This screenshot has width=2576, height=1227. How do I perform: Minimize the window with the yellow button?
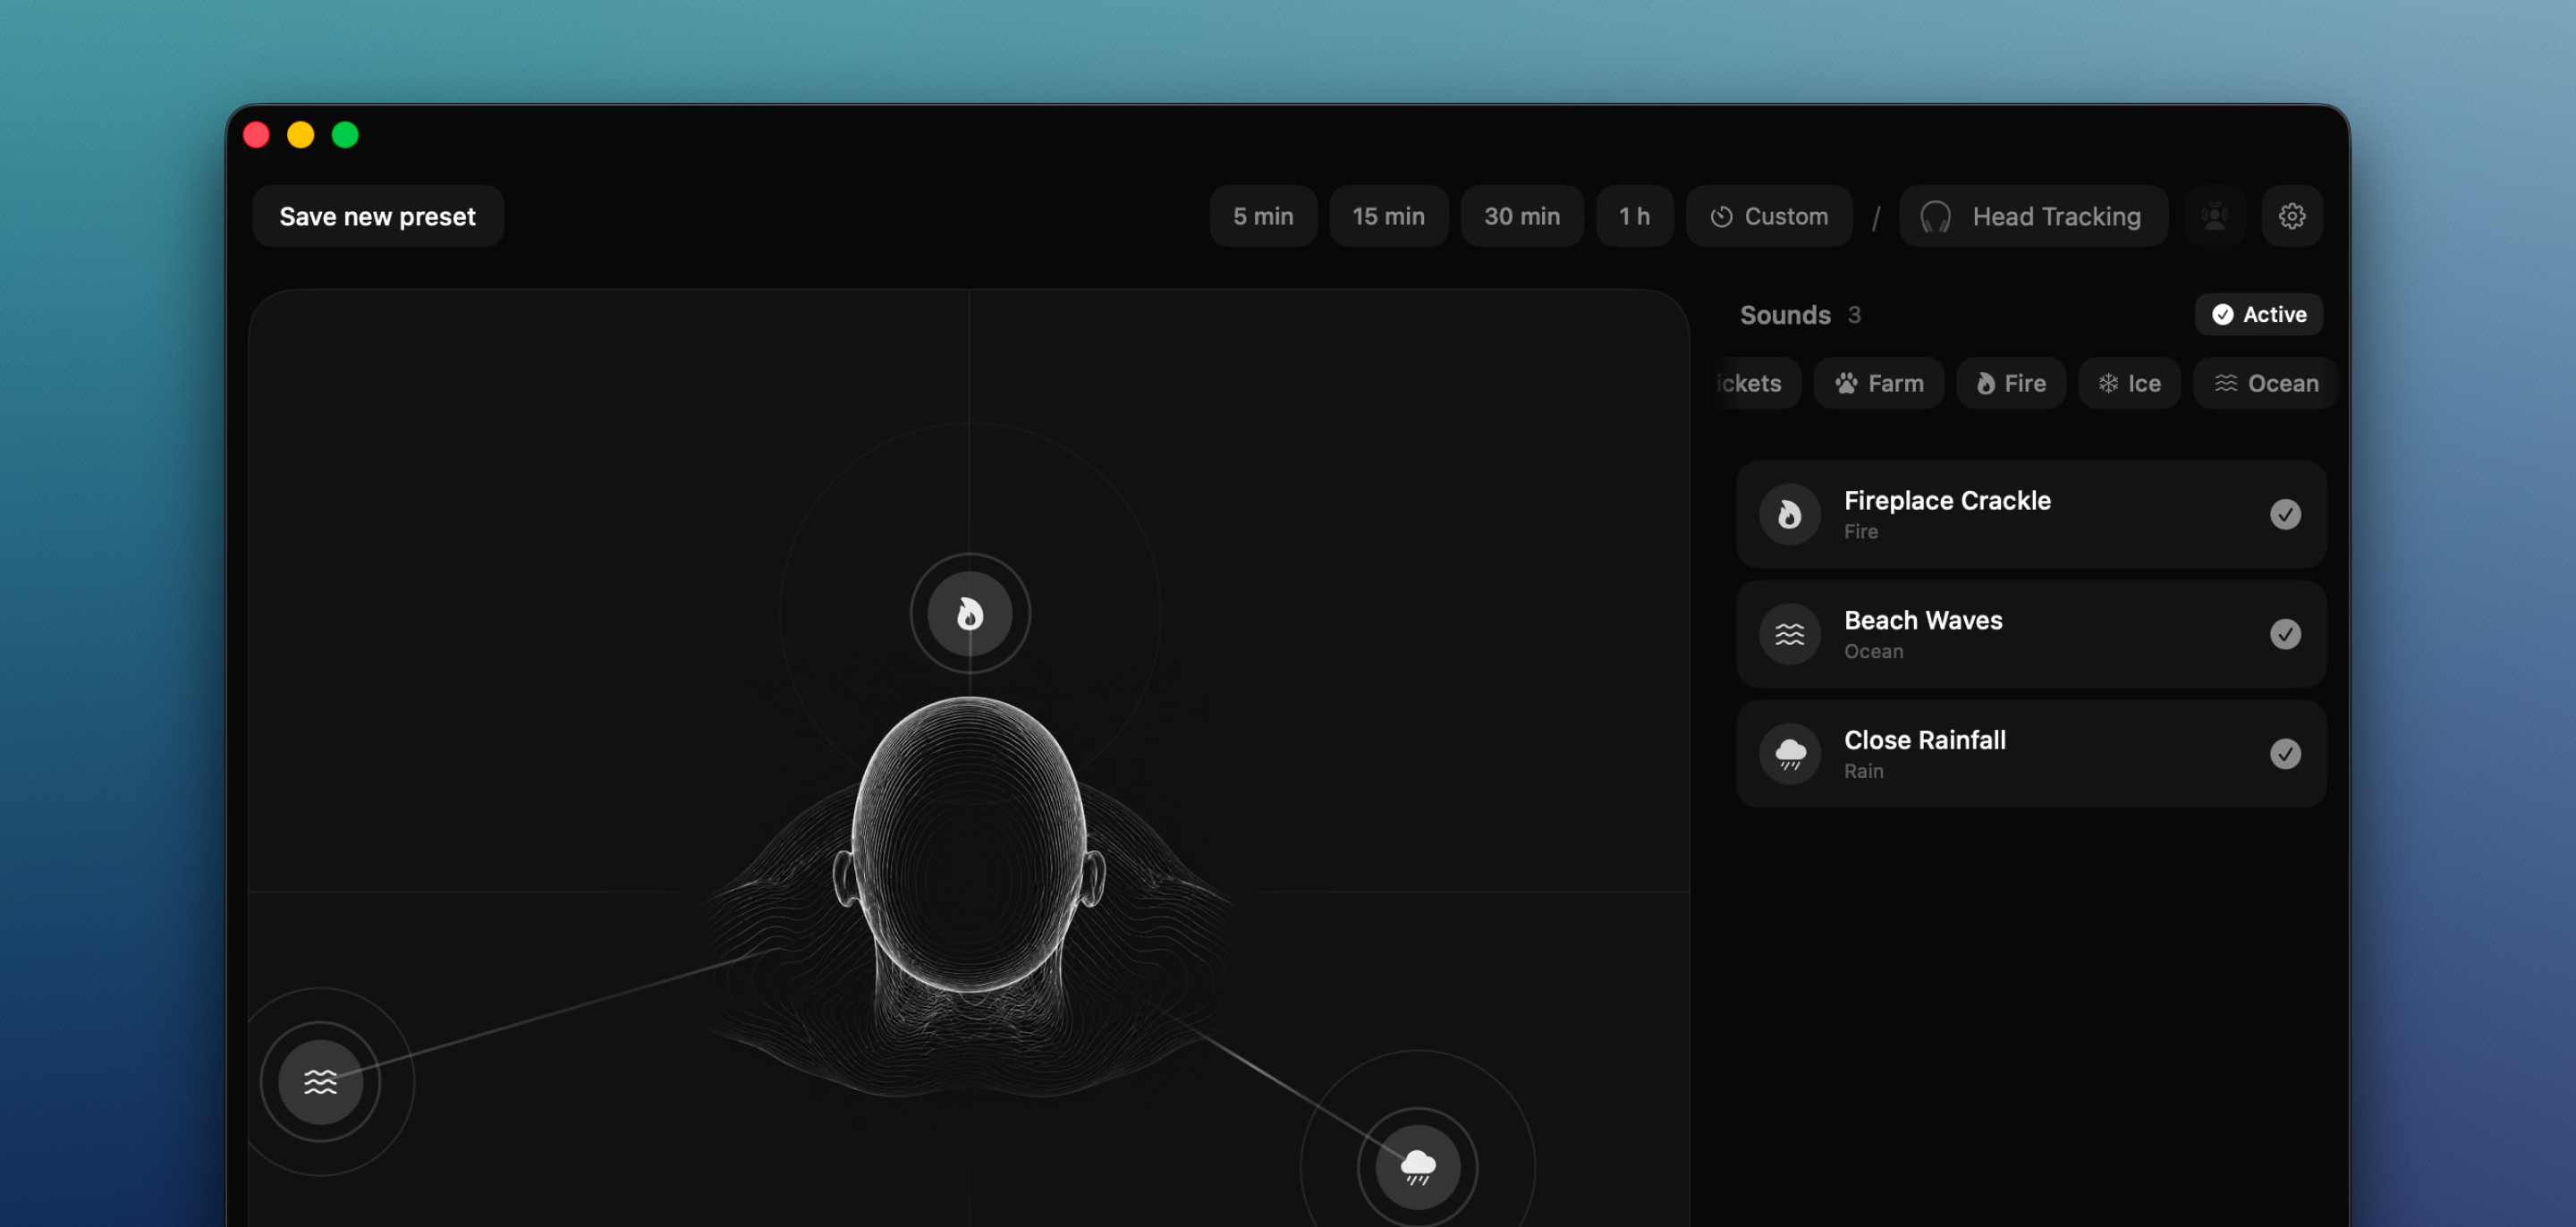(301, 135)
